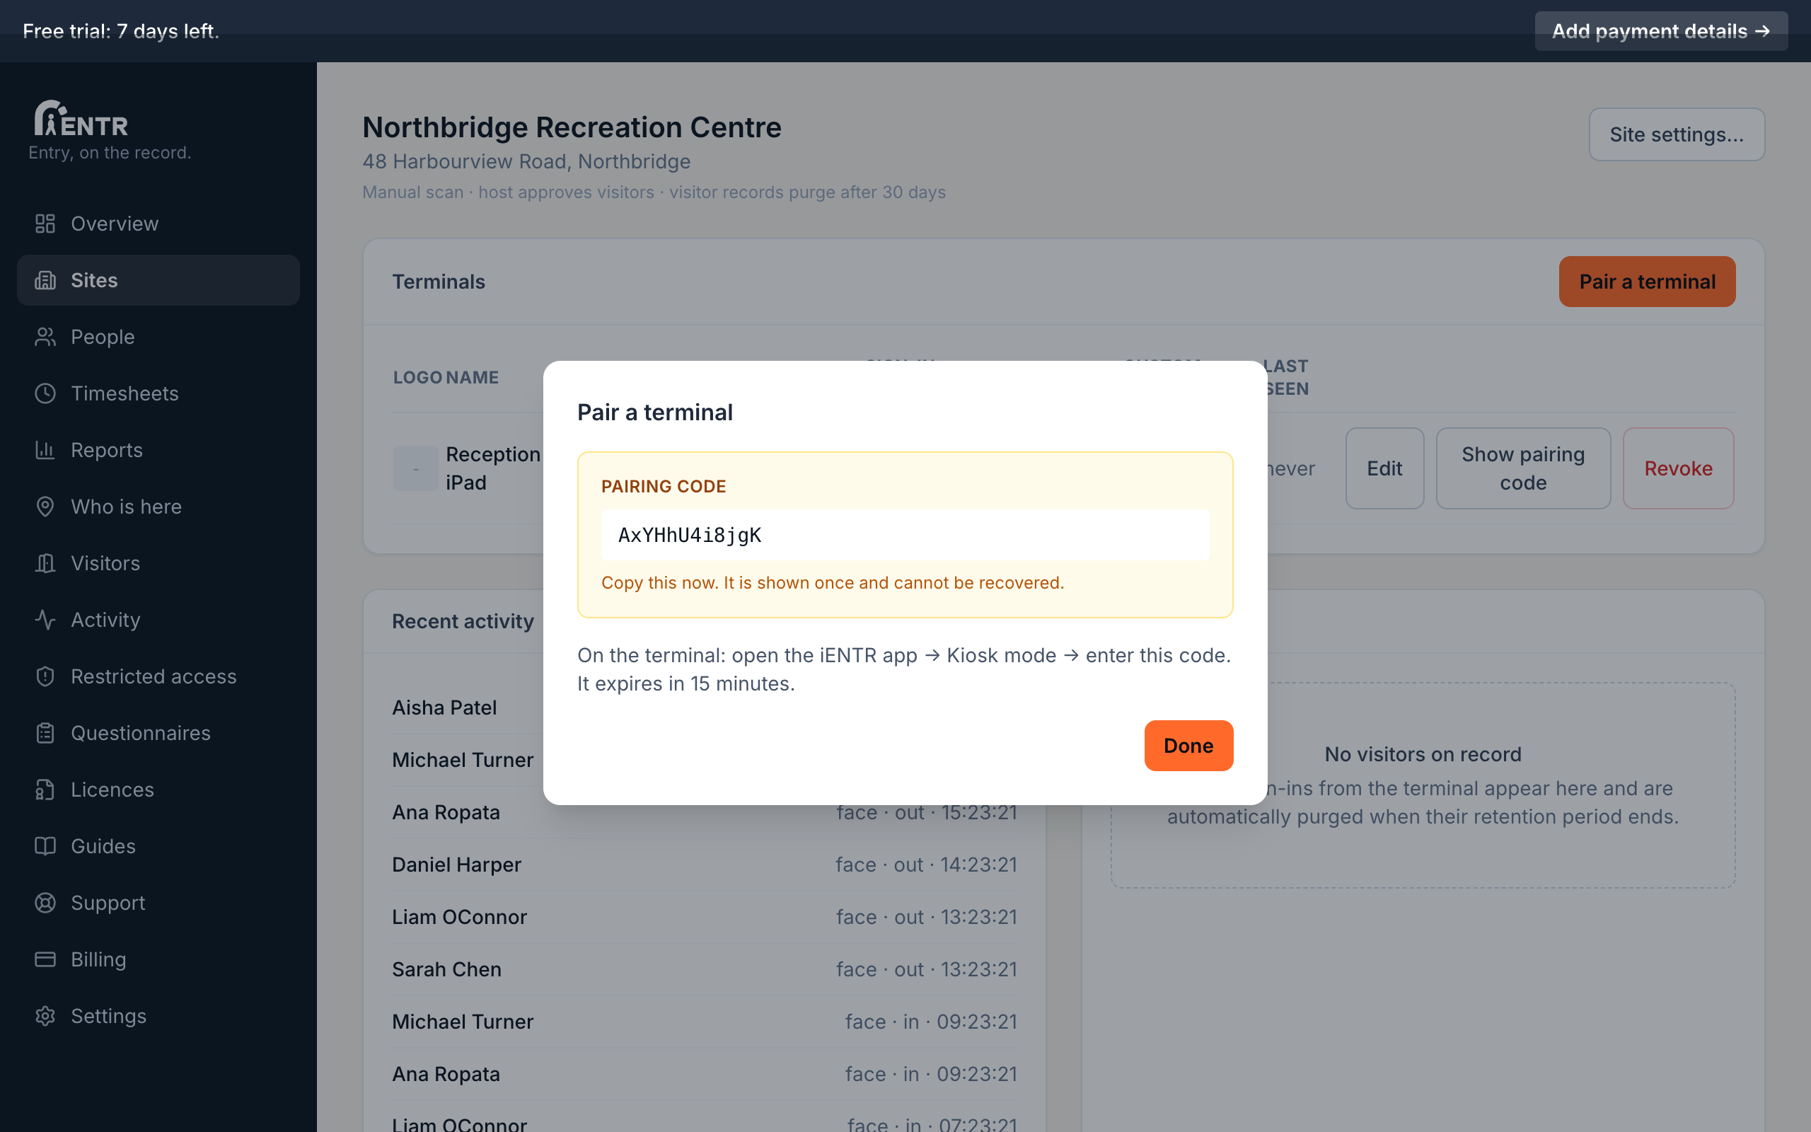Click 'Free trial: 7 days left.' text
Viewport: 1811px width, 1132px height.
pyautogui.click(x=120, y=31)
